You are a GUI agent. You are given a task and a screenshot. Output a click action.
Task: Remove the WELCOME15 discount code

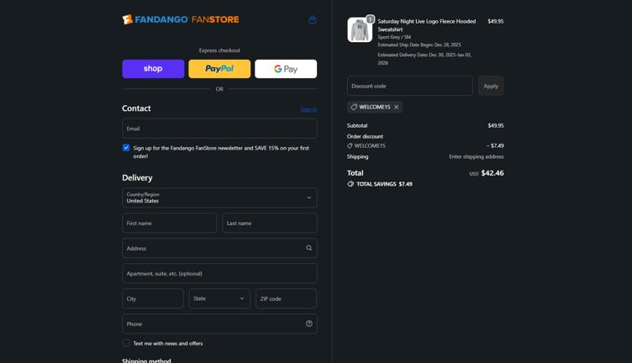[x=397, y=107]
